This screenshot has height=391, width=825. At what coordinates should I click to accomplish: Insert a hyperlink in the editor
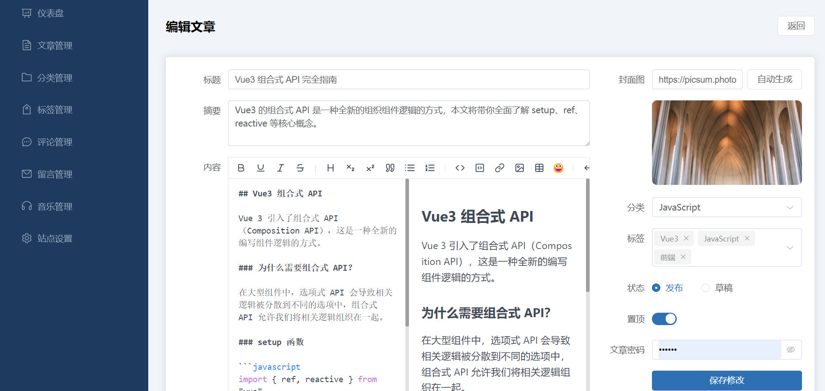500,168
